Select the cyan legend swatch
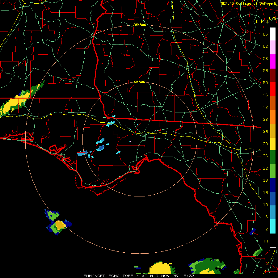The image size is (278, 278). (x=273, y=226)
